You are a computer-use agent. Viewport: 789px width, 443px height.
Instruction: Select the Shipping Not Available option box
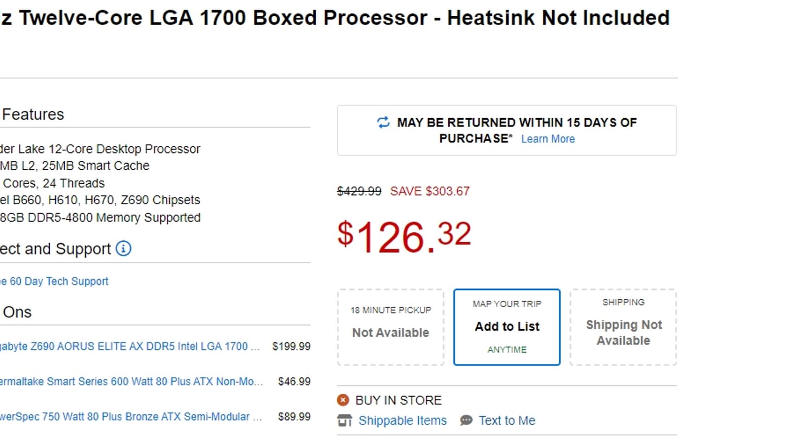pyautogui.click(x=623, y=327)
